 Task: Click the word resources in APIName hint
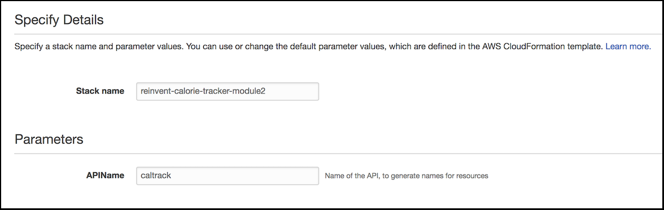(473, 176)
